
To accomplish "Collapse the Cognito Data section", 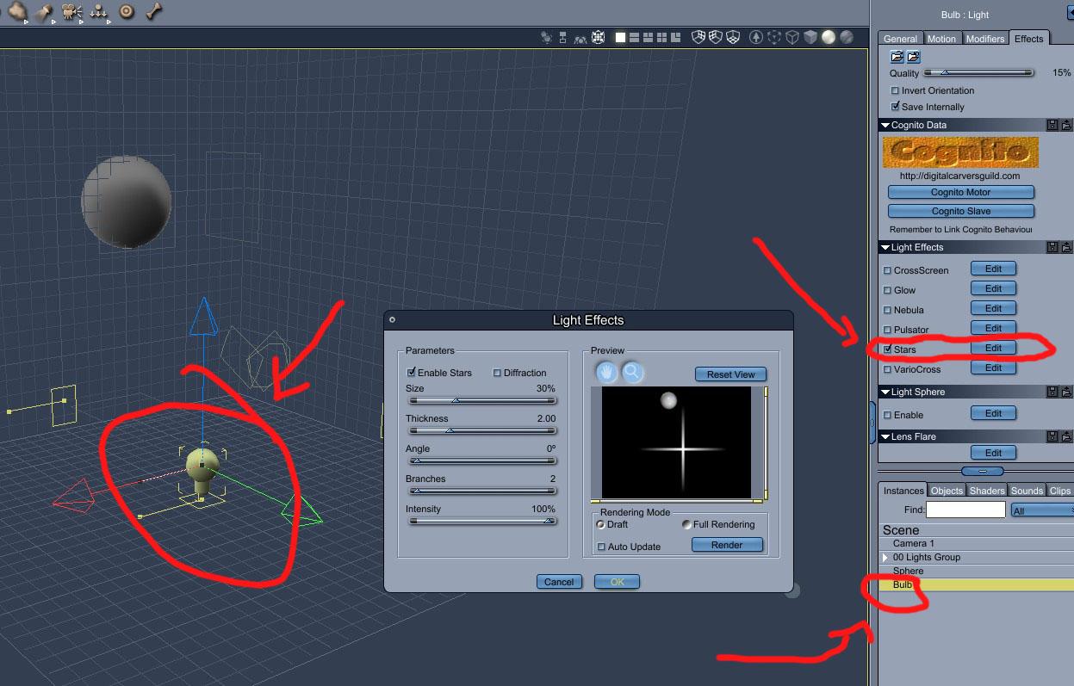I will tap(885, 125).
